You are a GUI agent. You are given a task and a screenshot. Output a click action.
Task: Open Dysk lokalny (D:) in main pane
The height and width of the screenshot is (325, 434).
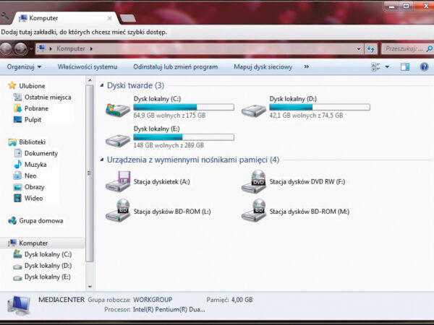(x=253, y=109)
